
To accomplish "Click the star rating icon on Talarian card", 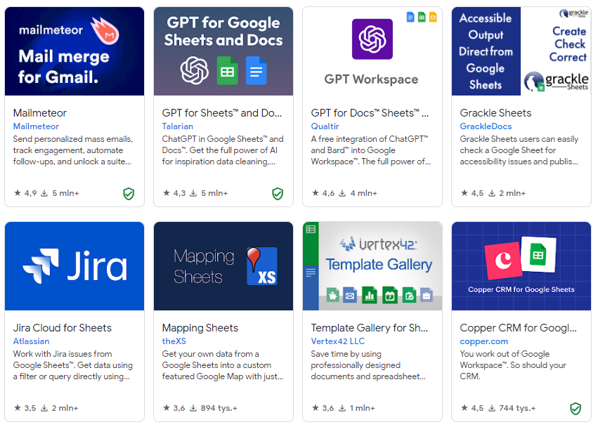I will [x=167, y=193].
